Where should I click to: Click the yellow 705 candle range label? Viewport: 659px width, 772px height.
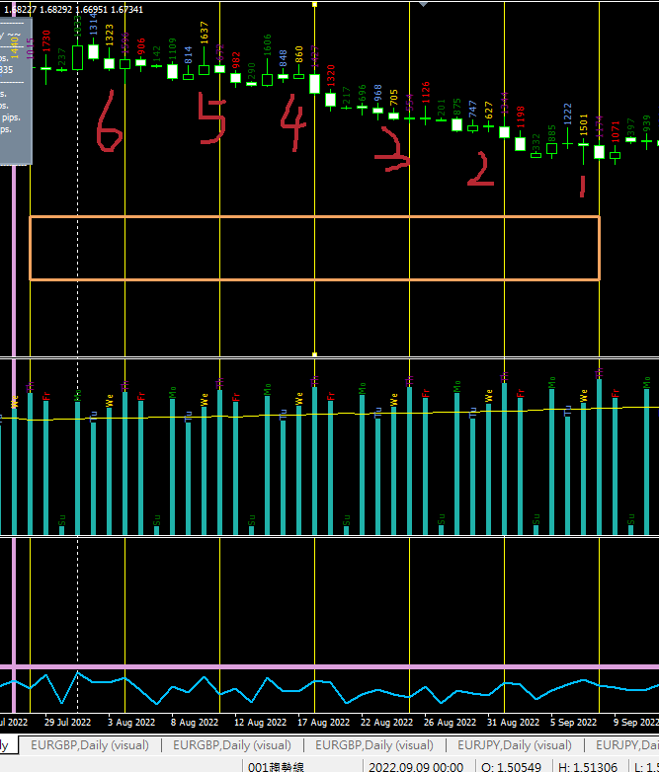point(394,98)
